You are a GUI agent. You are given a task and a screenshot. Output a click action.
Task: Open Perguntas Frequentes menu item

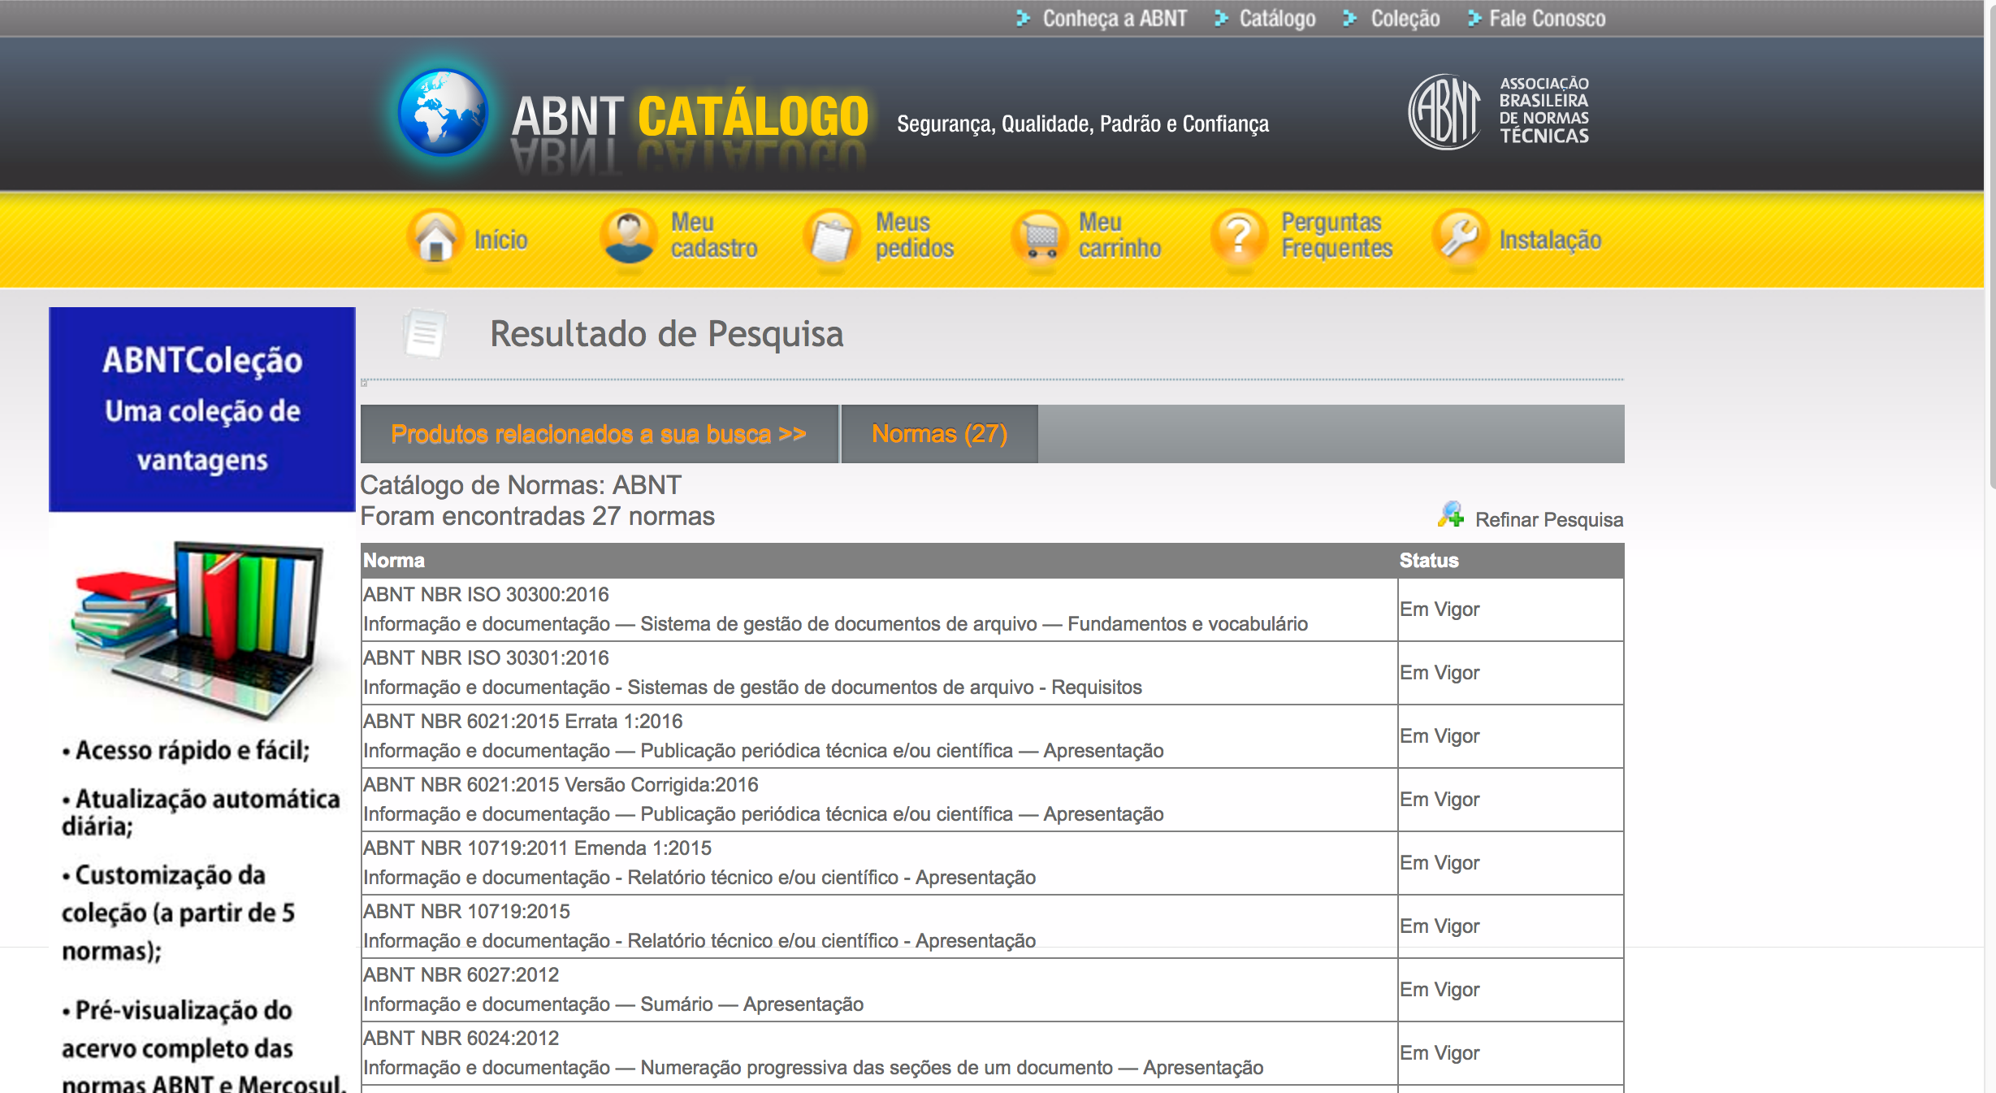(x=1337, y=235)
